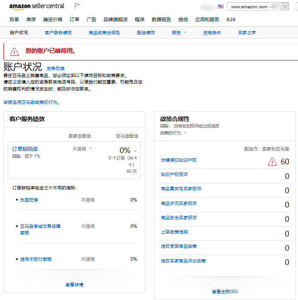Click 查看详情 under customer service performance
The height and width of the screenshot is (300, 298).
coord(74,284)
